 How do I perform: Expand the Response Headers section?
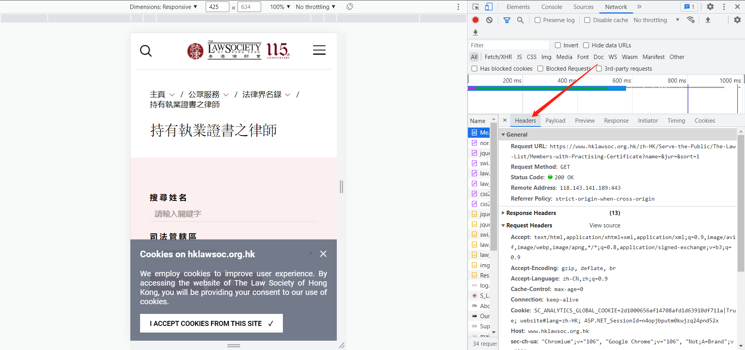point(503,213)
